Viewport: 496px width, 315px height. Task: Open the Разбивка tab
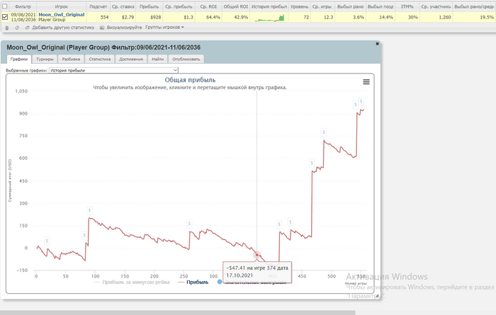(x=71, y=59)
